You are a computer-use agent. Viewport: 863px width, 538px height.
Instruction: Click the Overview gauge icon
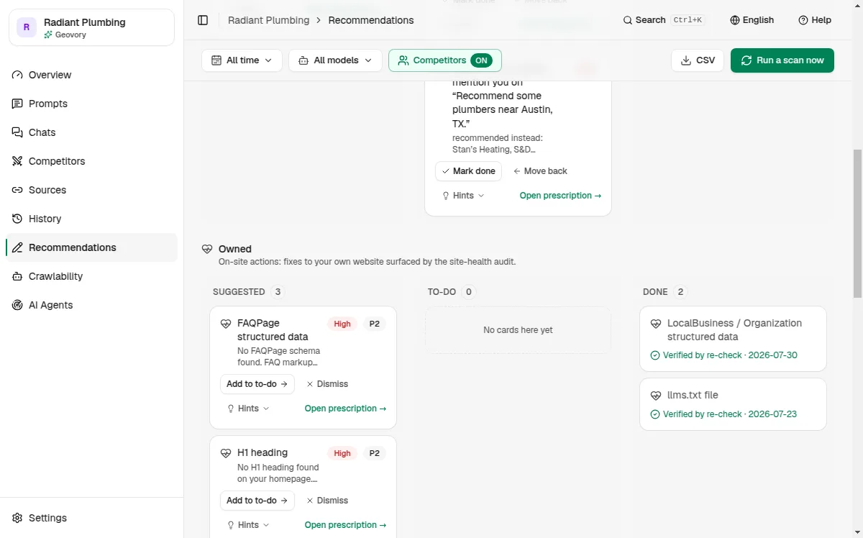pyautogui.click(x=17, y=75)
